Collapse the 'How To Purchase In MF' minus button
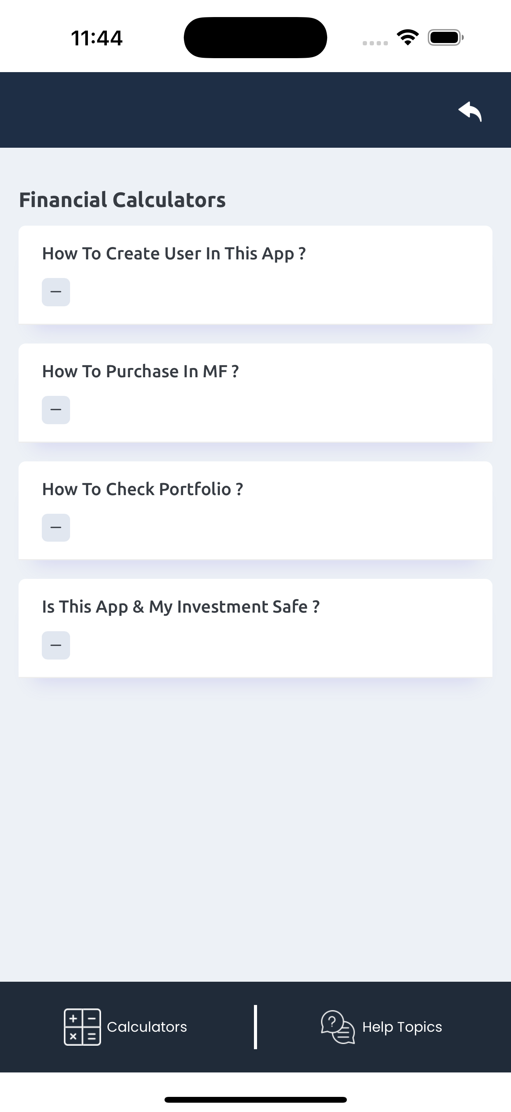 coord(56,410)
